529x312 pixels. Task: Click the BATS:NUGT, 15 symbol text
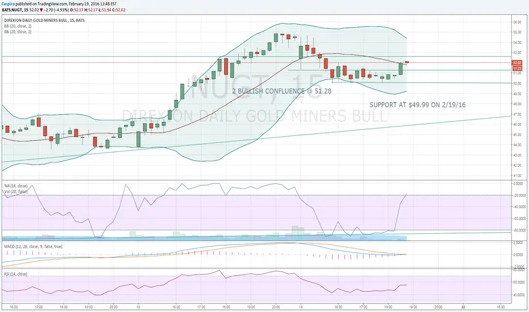pos(15,10)
